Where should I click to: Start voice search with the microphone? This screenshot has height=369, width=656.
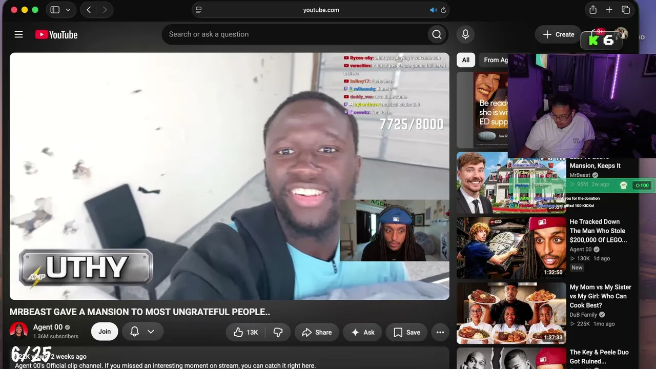(465, 34)
